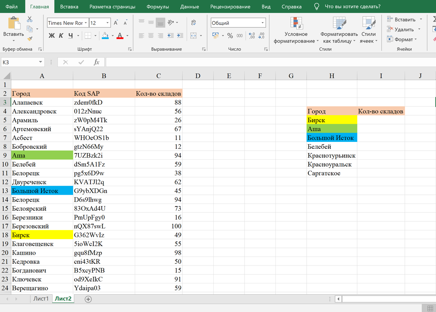Apply fill color with paint bucket icon
The width and height of the screenshot is (436, 312).
(105, 36)
